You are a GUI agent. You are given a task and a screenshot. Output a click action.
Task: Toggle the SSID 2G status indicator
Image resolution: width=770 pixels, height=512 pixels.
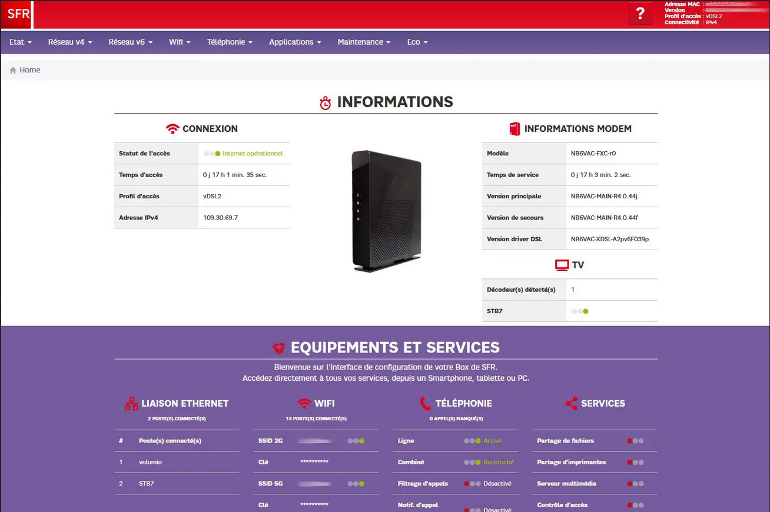point(356,441)
